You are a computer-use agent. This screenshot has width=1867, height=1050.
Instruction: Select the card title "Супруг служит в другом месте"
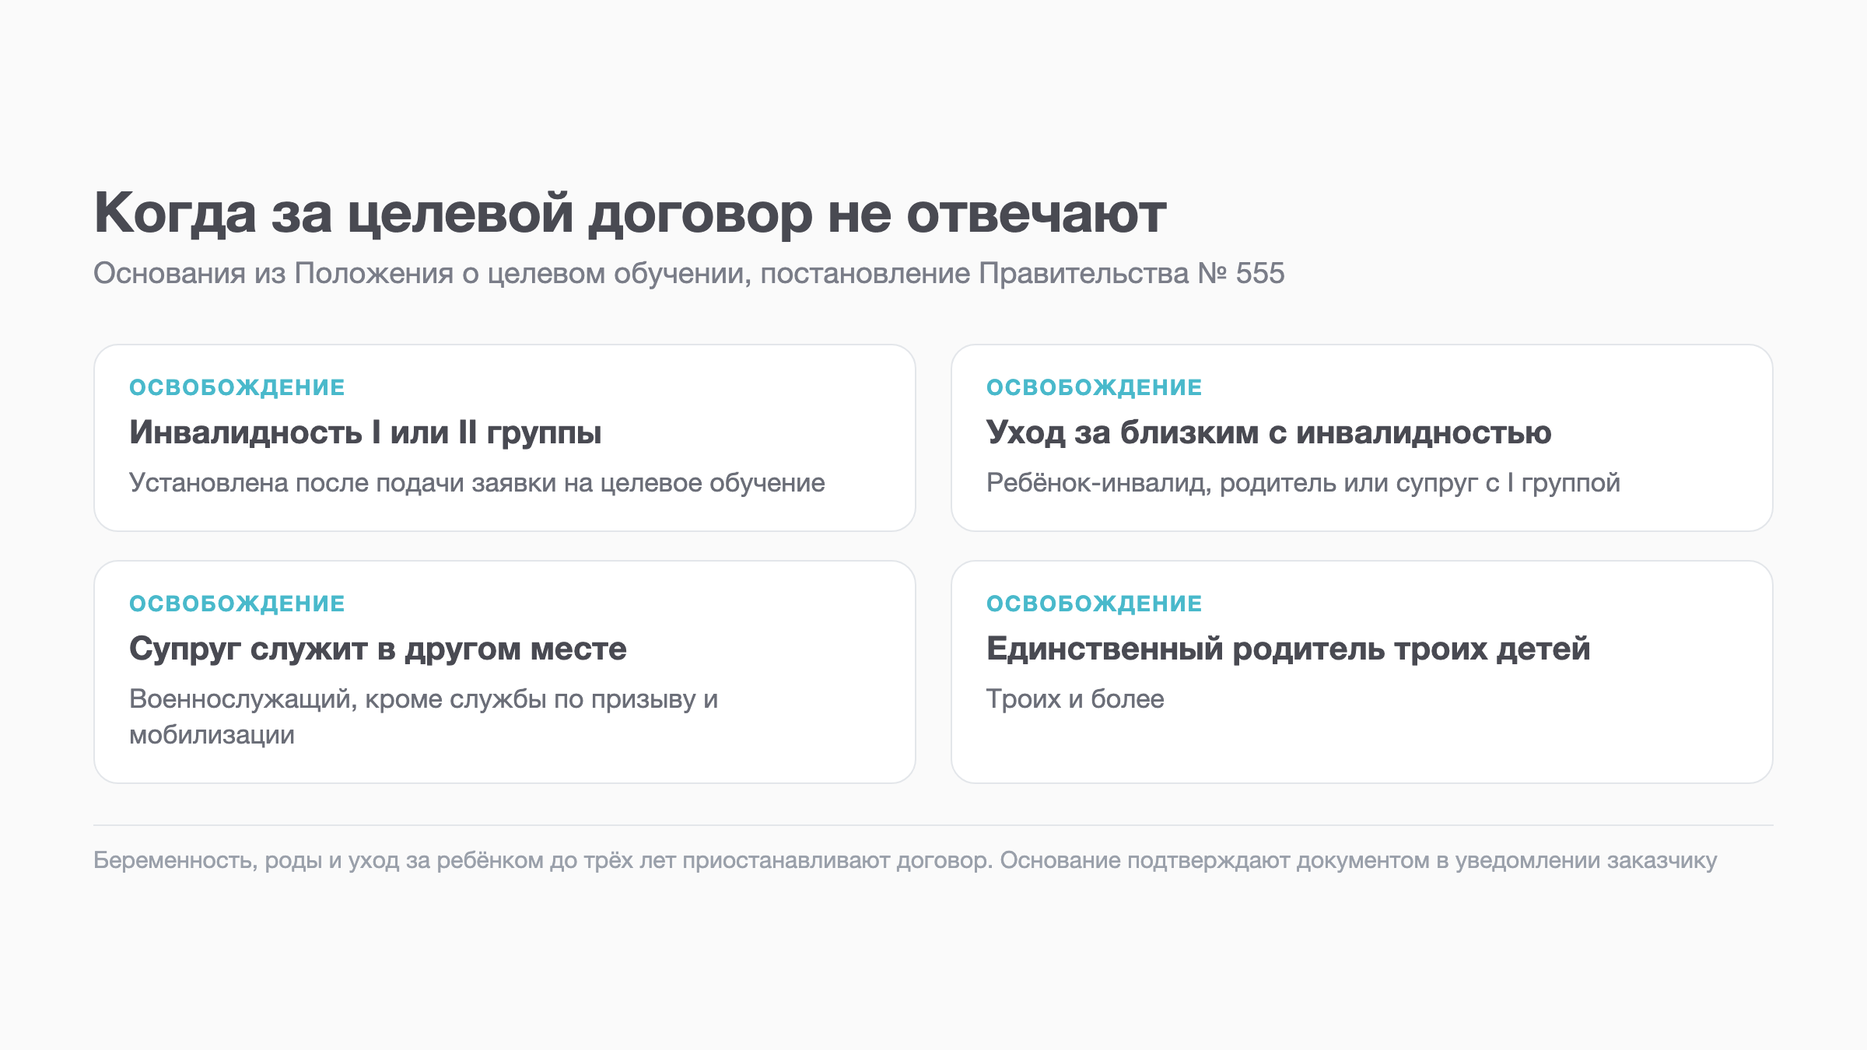click(378, 648)
